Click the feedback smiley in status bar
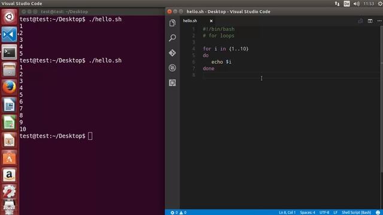The height and width of the screenshot is (215, 383). coord(378,213)
